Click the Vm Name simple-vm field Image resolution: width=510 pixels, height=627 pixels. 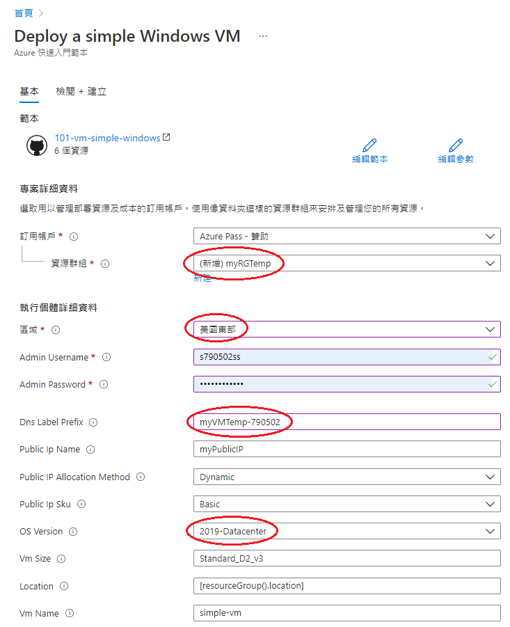click(x=347, y=613)
